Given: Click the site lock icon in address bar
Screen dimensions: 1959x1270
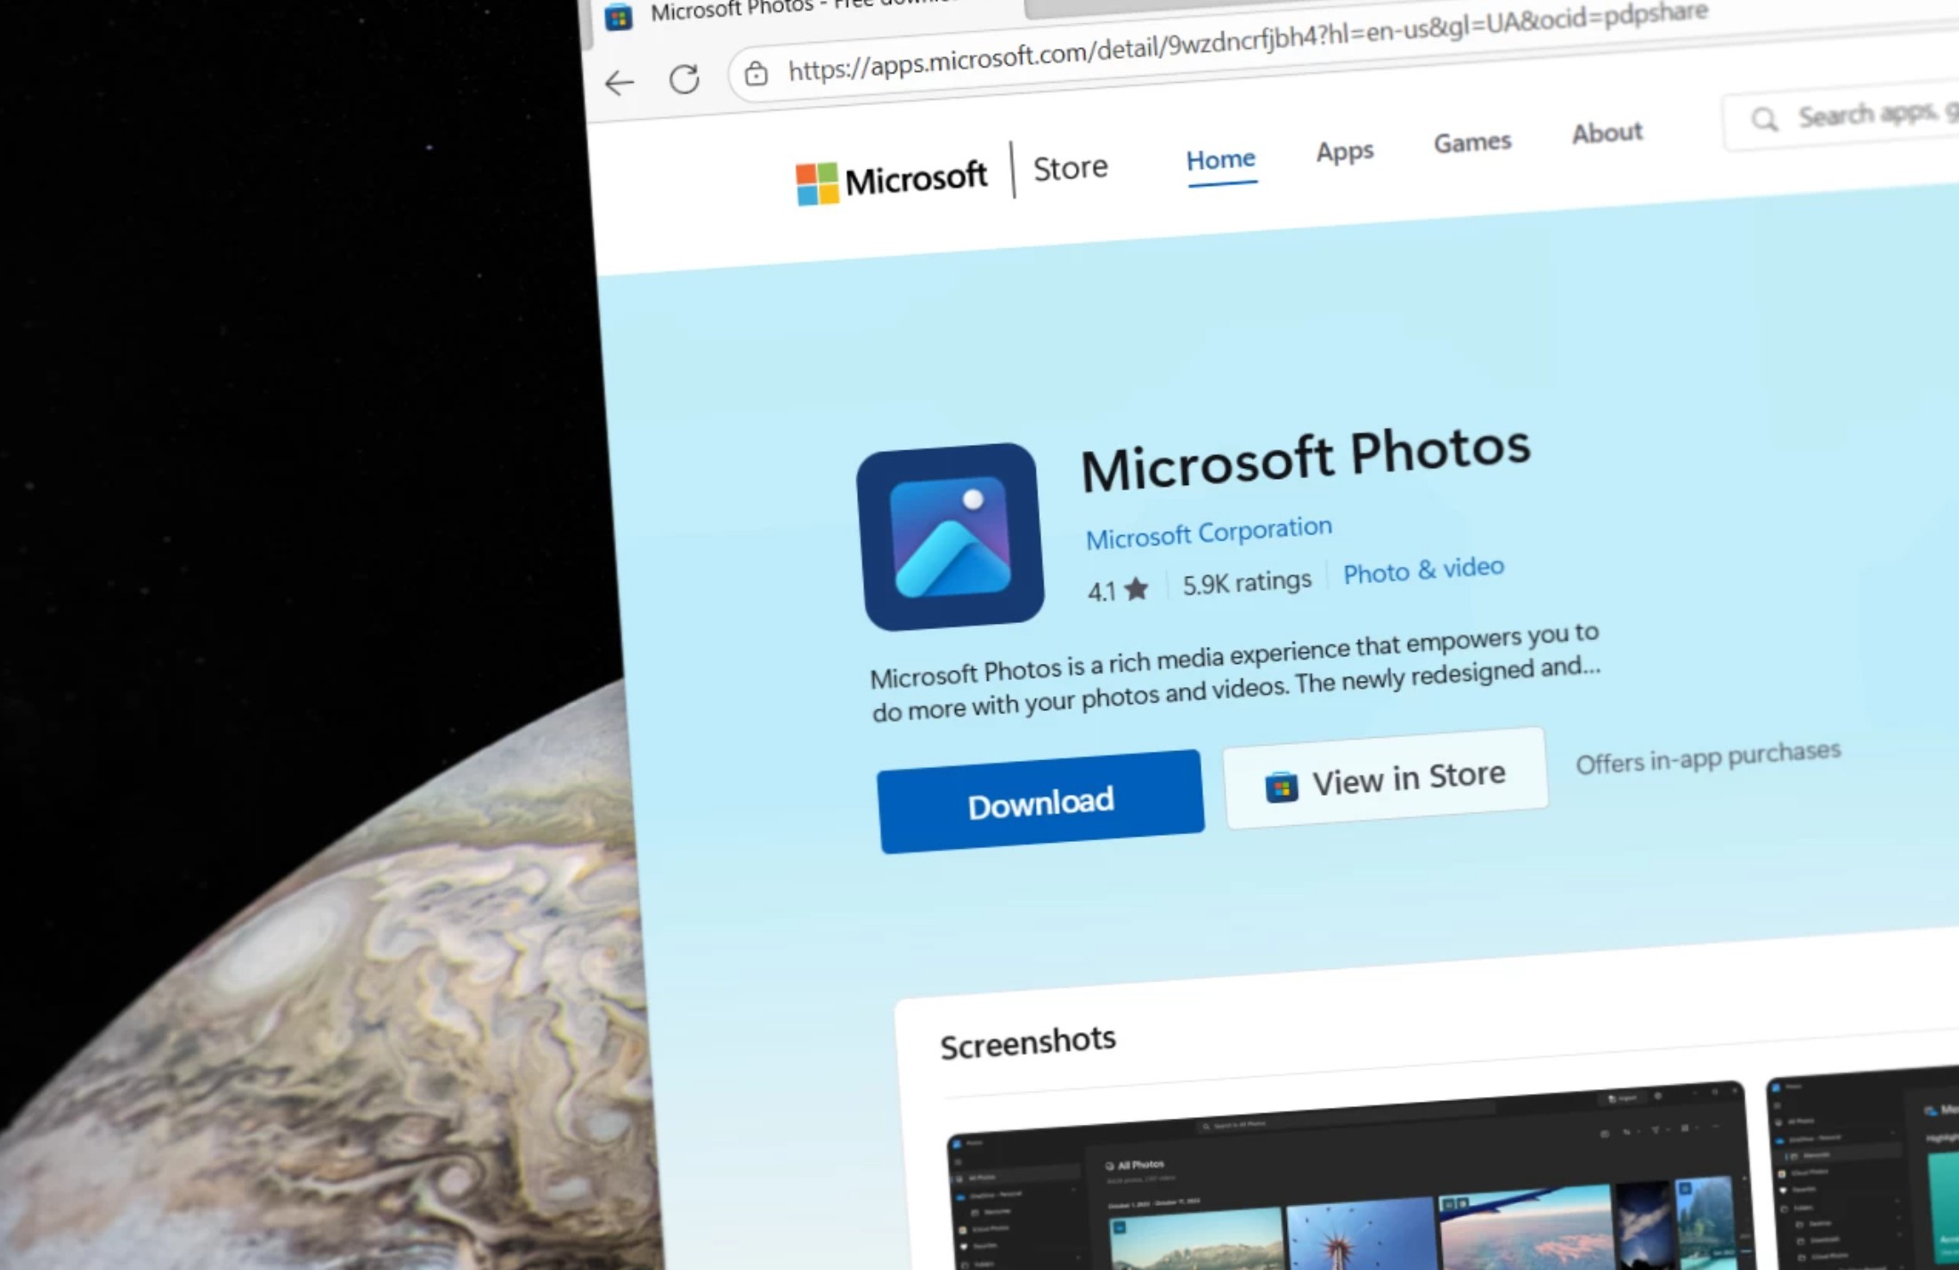Looking at the screenshot, I should point(756,74).
